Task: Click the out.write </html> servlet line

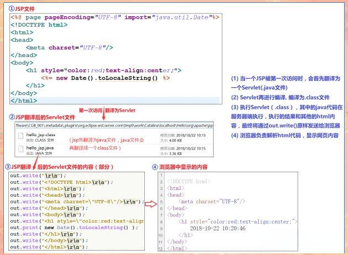Action: click(x=49, y=247)
